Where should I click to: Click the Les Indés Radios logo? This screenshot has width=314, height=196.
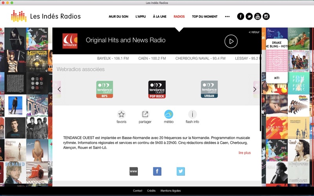tap(46, 16)
